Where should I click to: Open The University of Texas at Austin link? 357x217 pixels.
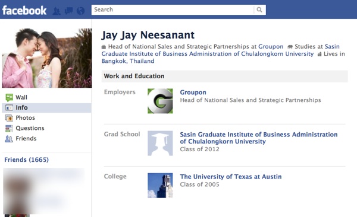point(231,177)
